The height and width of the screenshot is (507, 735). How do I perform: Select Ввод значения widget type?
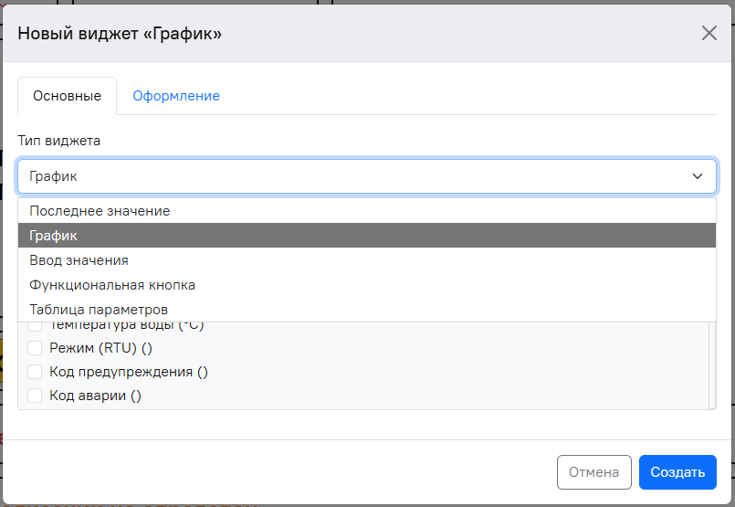coord(367,260)
